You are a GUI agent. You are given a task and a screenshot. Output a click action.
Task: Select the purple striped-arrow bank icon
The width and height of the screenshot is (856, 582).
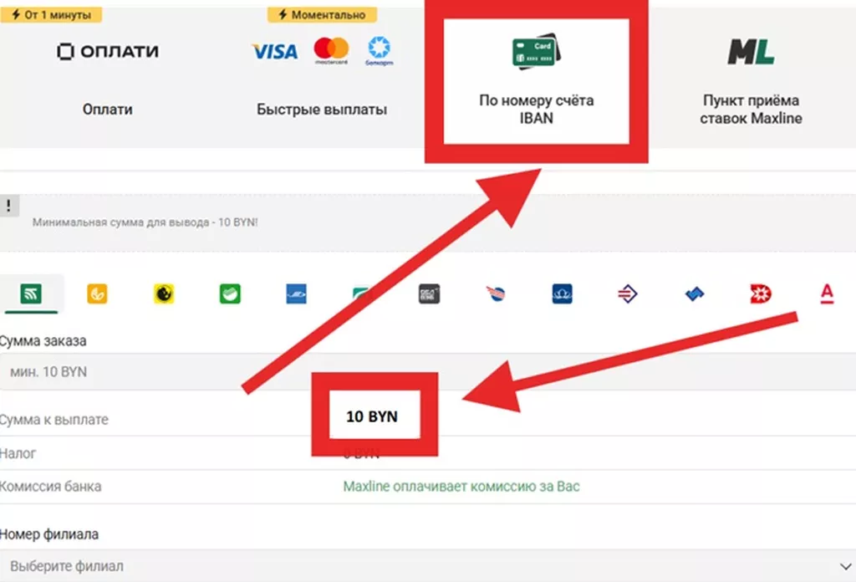[628, 294]
